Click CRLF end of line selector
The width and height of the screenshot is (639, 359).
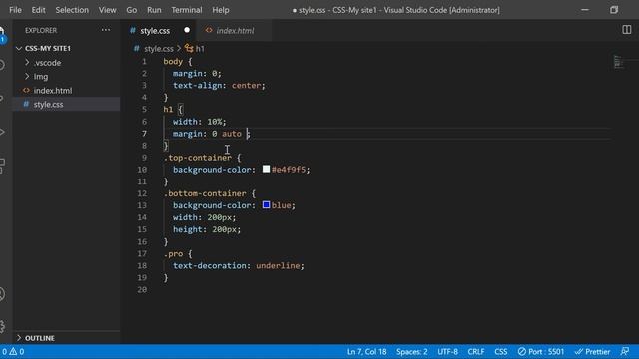tap(476, 351)
